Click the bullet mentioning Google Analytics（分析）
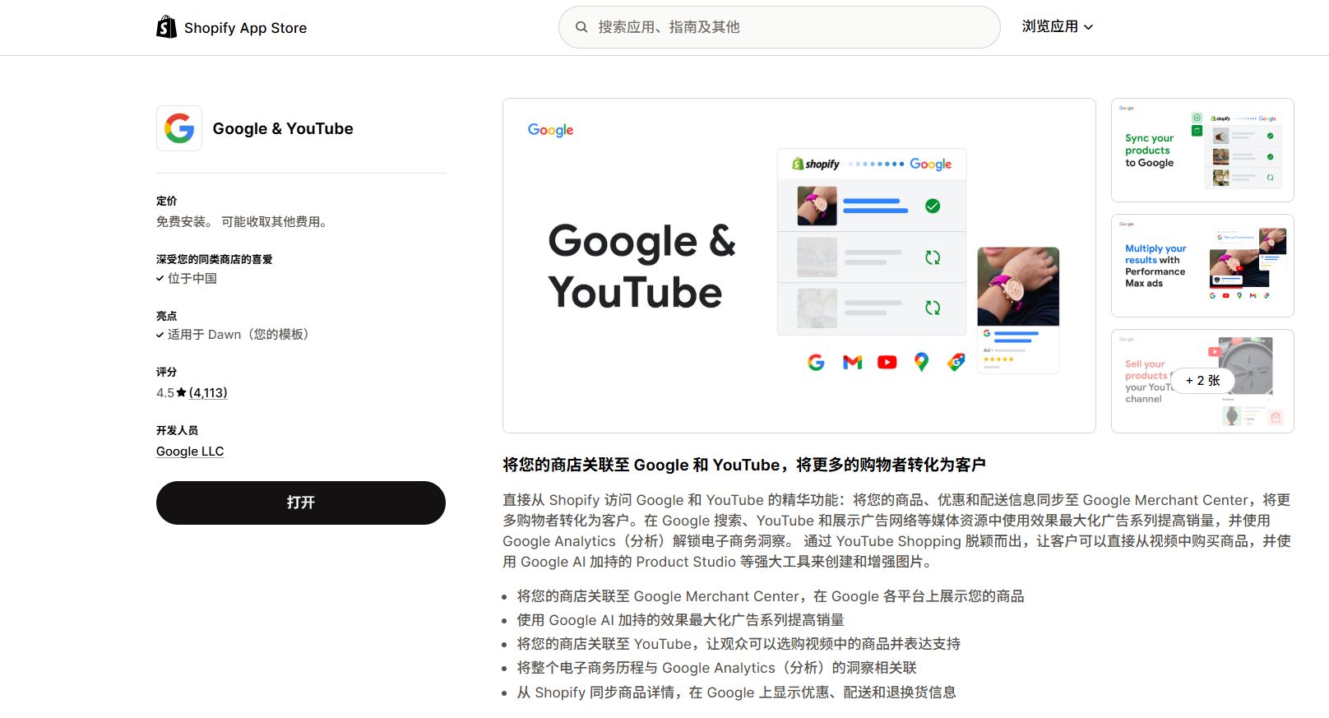Screen dimensions: 1329x718 [716, 668]
